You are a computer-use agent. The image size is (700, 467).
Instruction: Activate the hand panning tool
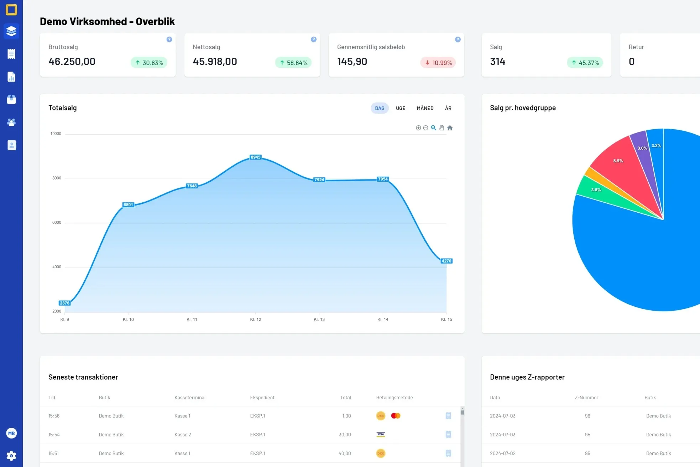pyautogui.click(x=442, y=128)
